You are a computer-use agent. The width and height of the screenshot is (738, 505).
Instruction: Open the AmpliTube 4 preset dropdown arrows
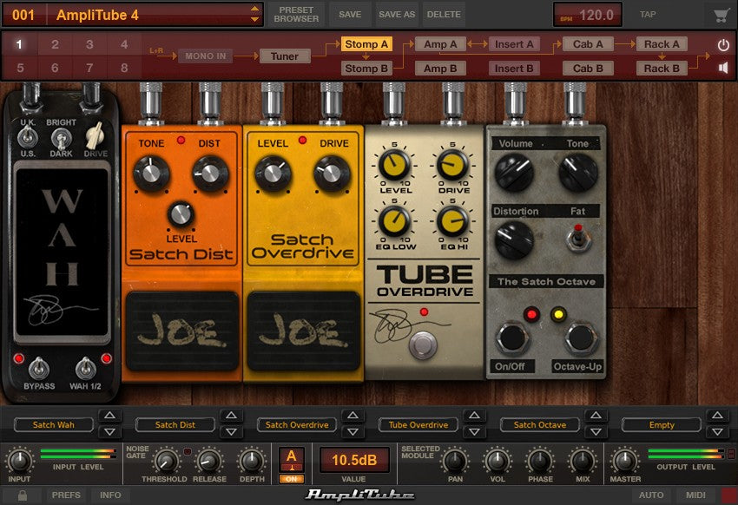(254, 15)
